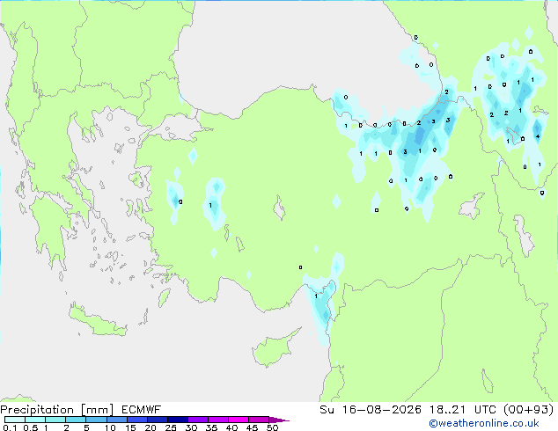Click the '20' legend scale label
This screenshot has width=558, height=431.
click(x=151, y=427)
